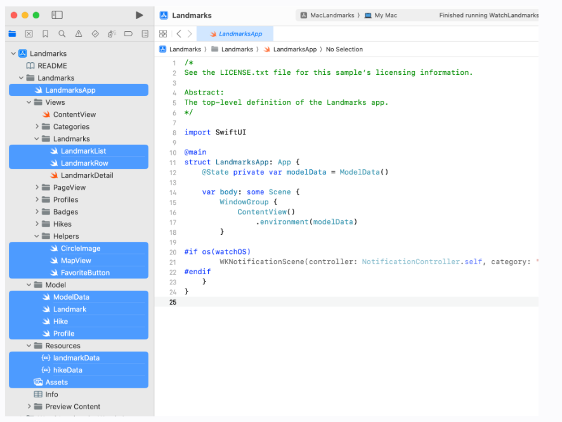Collapse the Landmarks subfolder under Views
Screen dimensions: 562x422
(37, 139)
